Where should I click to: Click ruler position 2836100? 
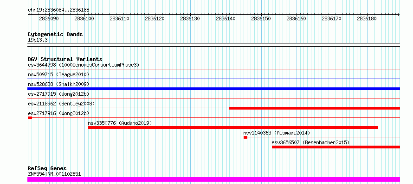[x=84, y=19]
